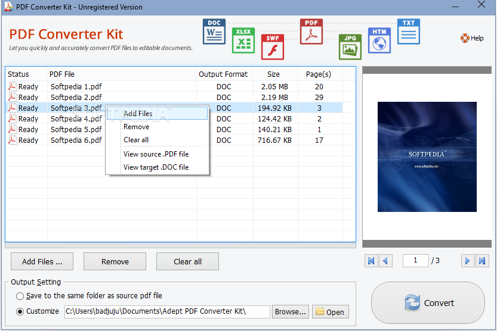Click the red PDF format icon
The width and height of the screenshot is (497, 331).
point(311,32)
